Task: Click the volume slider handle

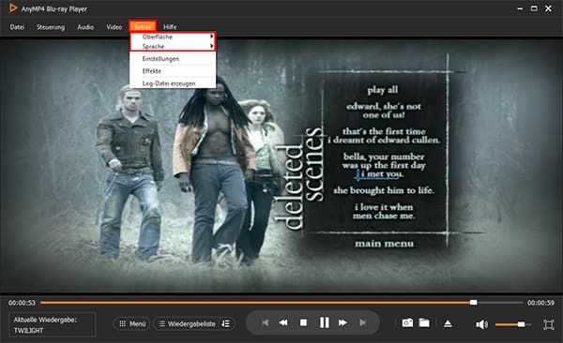Action: tap(521, 324)
